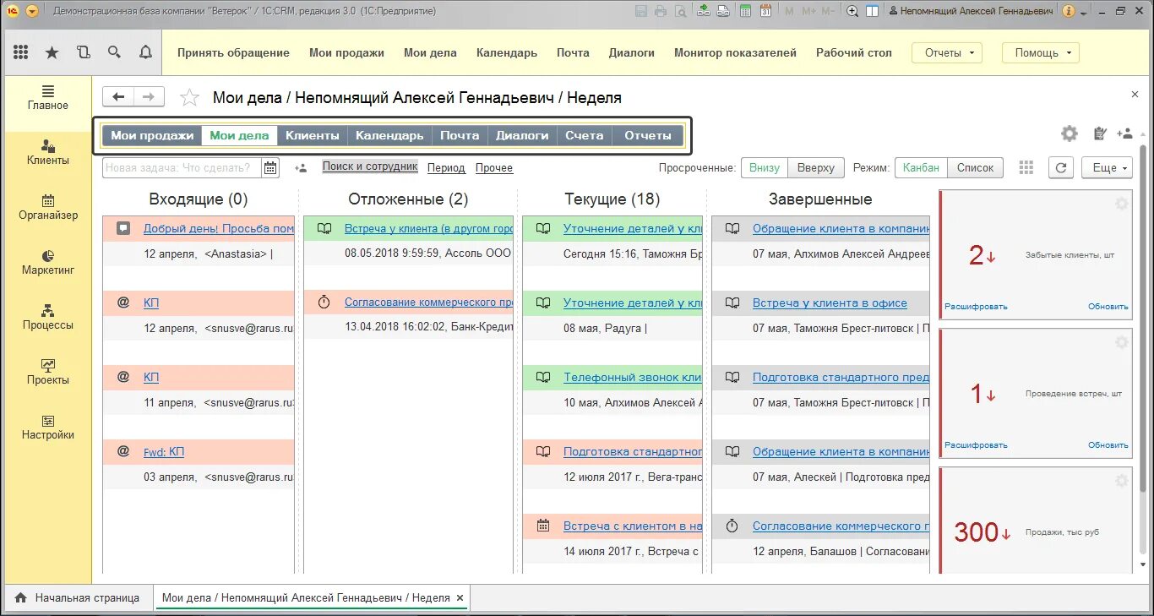The image size is (1154, 616).
Task: Click Расшифровать on Забытые клиенты widget
Action: tap(976, 307)
